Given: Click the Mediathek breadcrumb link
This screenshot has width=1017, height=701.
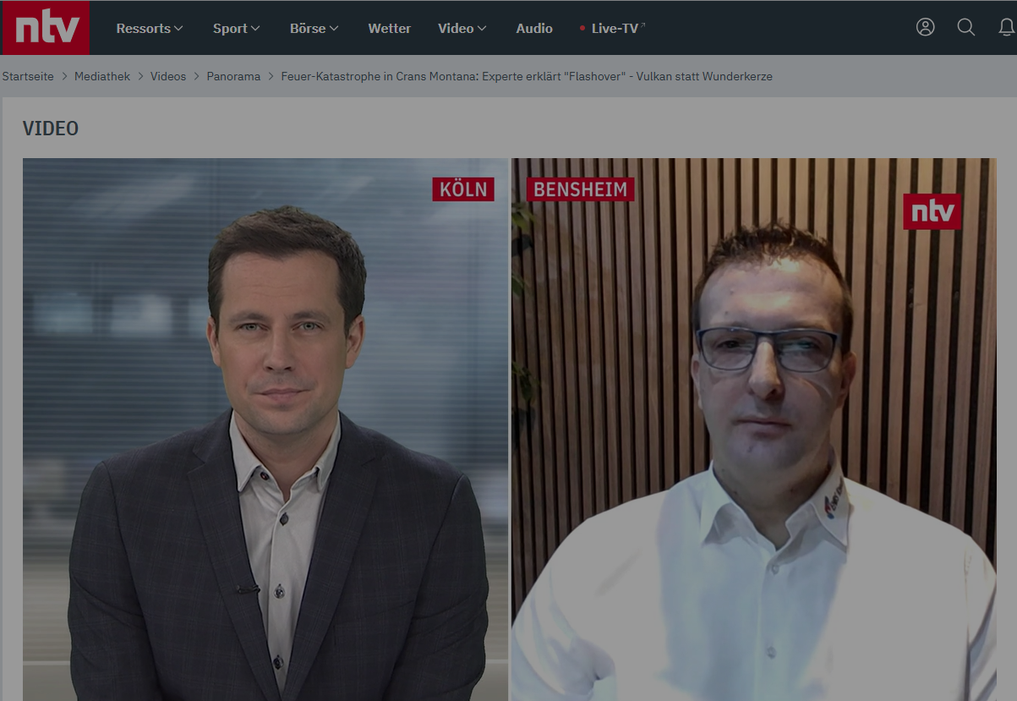Looking at the screenshot, I should click(102, 76).
